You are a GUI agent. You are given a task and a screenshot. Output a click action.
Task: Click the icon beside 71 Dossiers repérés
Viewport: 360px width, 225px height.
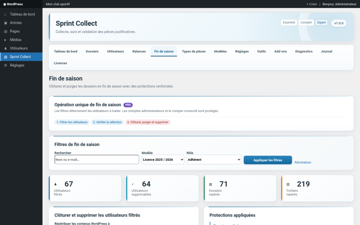210,184
